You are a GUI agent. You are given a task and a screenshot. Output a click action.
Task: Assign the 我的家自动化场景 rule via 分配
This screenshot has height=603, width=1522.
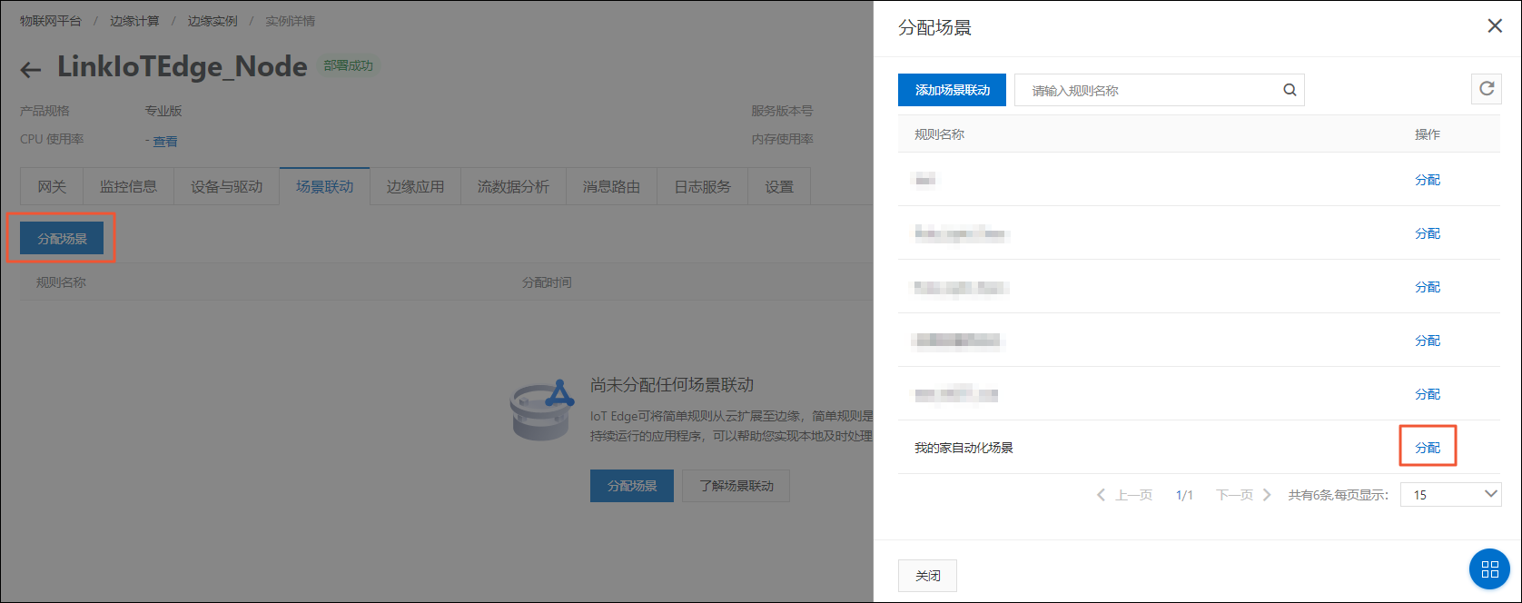pyautogui.click(x=1428, y=447)
